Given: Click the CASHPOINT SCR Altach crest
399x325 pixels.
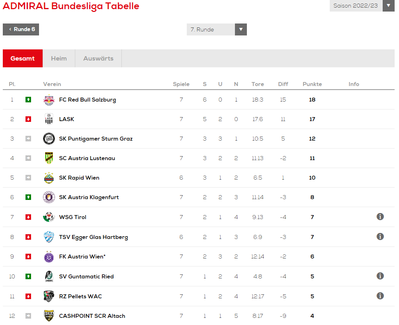Looking at the screenshot, I should [x=49, y=316].
